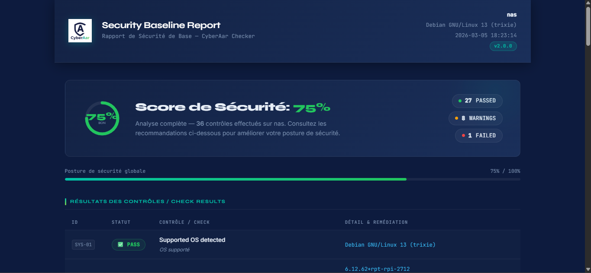Click the kernel version 6.12.62+rpt-rpi-2712 text
This screenshot has height=273, width=591.
[377, 269]
